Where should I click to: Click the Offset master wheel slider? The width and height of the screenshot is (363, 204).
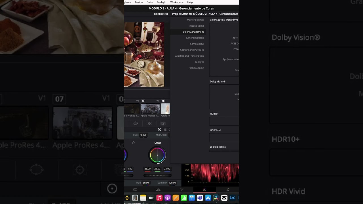(x=157, y=175)
